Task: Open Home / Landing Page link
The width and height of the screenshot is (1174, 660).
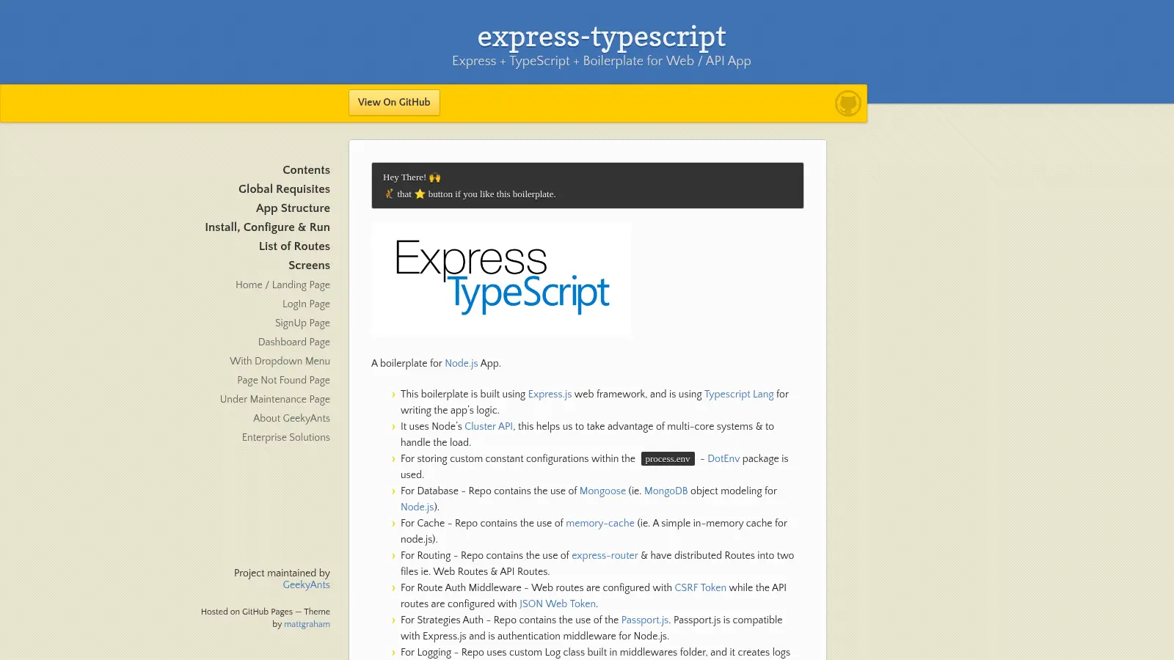Action: click(282, 285)
